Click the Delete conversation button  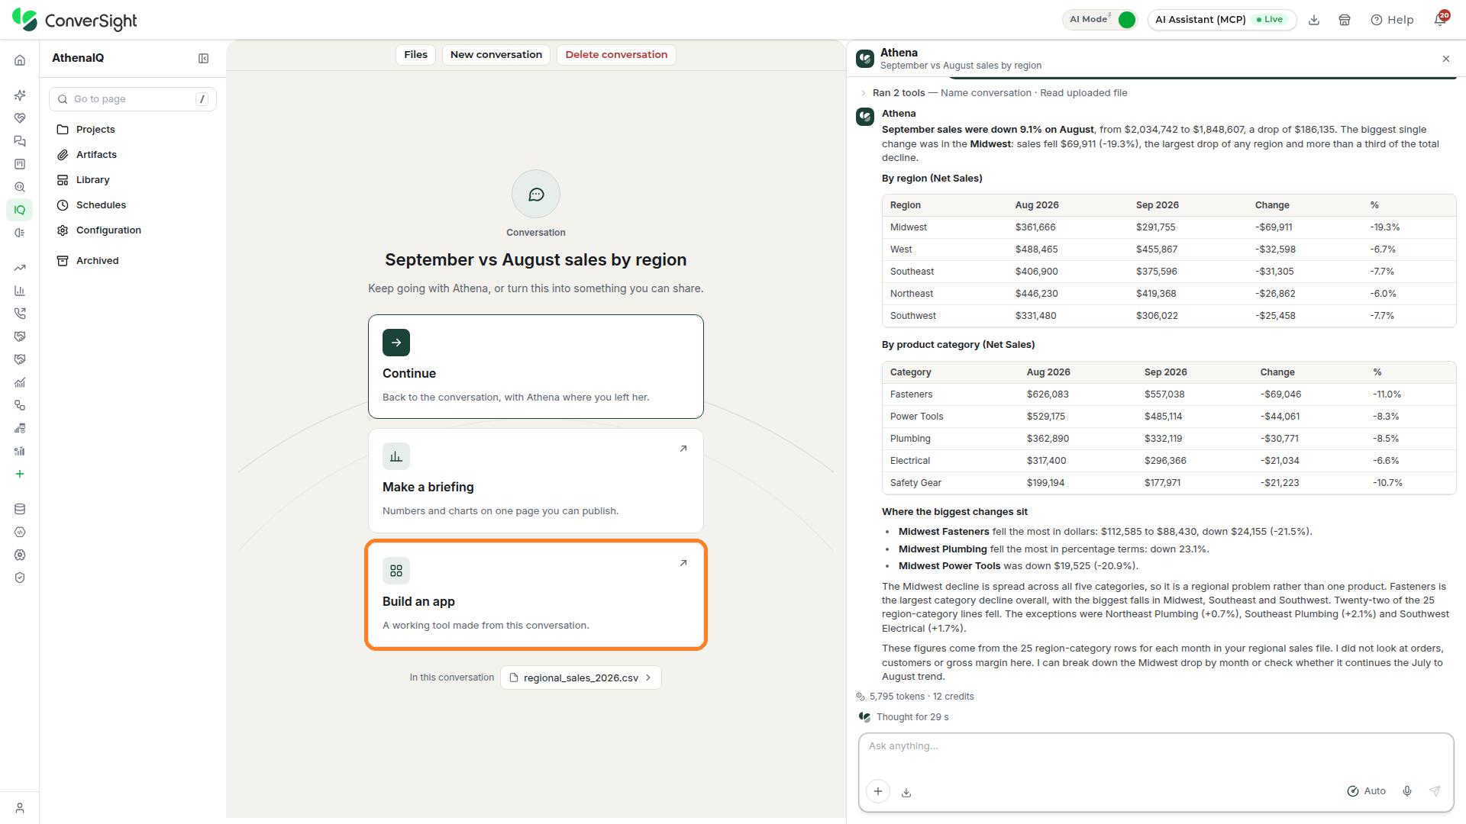coord(616,55)
